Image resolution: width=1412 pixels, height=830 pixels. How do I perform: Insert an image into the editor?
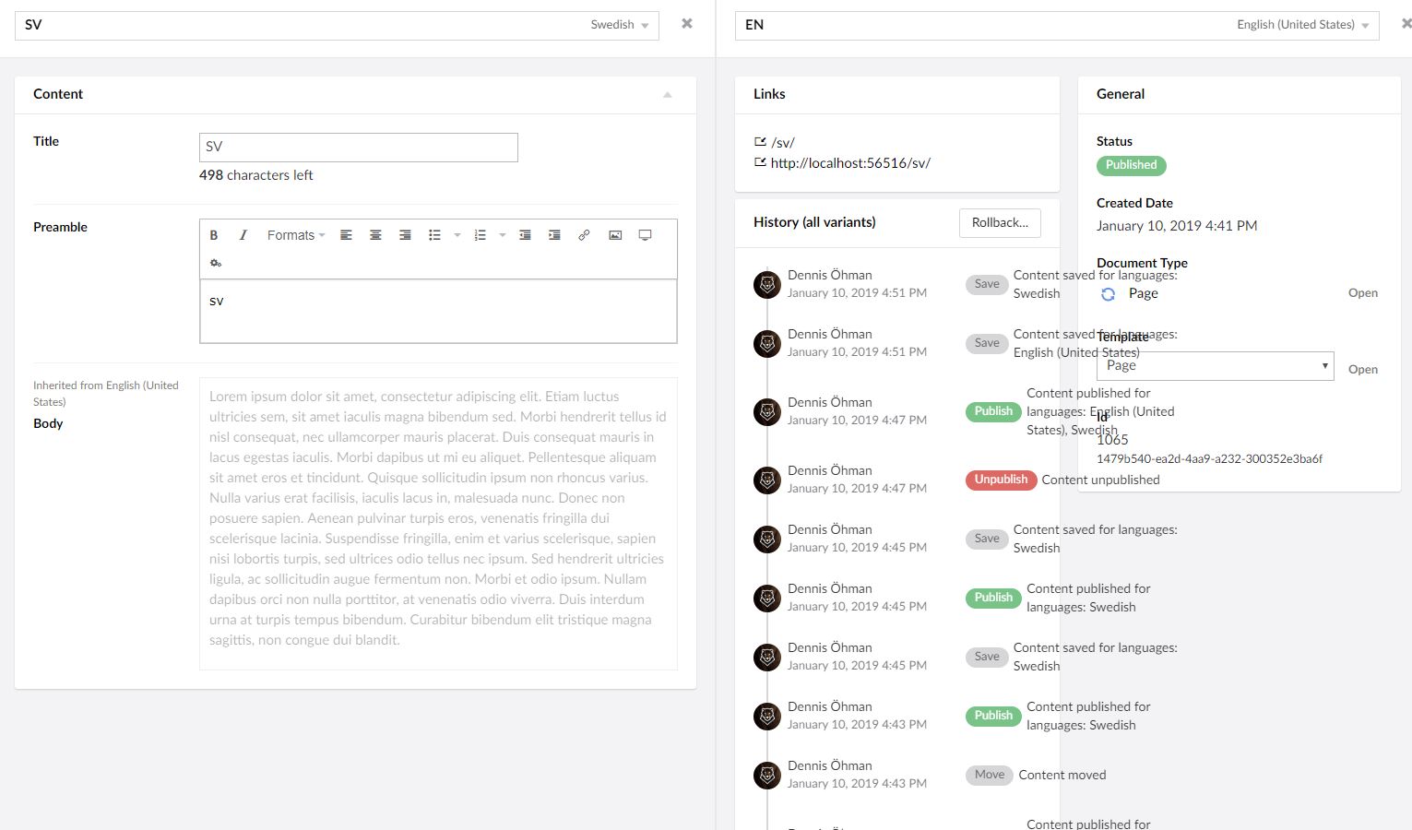[615, 234]
